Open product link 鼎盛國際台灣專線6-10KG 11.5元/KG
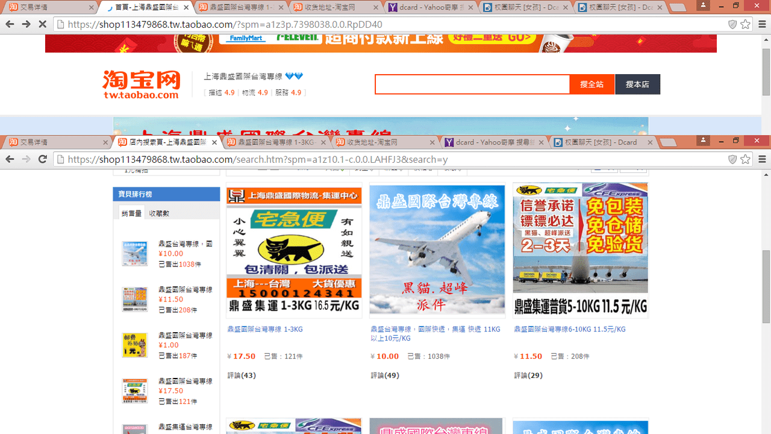 (570, 329)
